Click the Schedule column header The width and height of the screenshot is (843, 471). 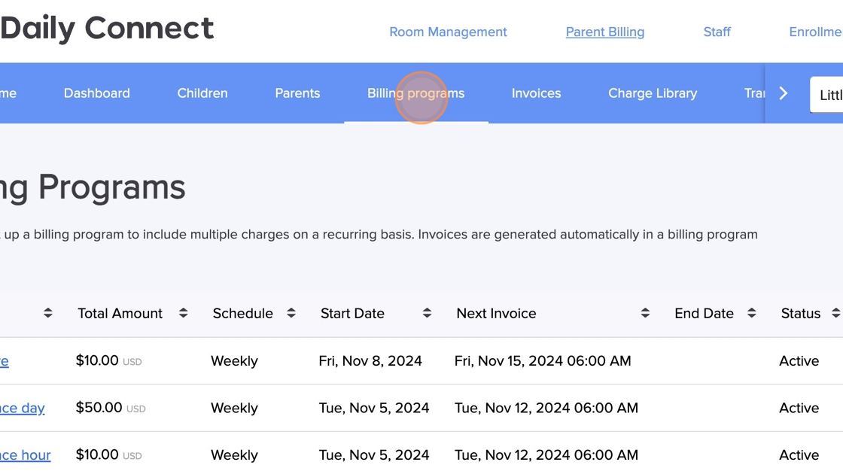243,314
